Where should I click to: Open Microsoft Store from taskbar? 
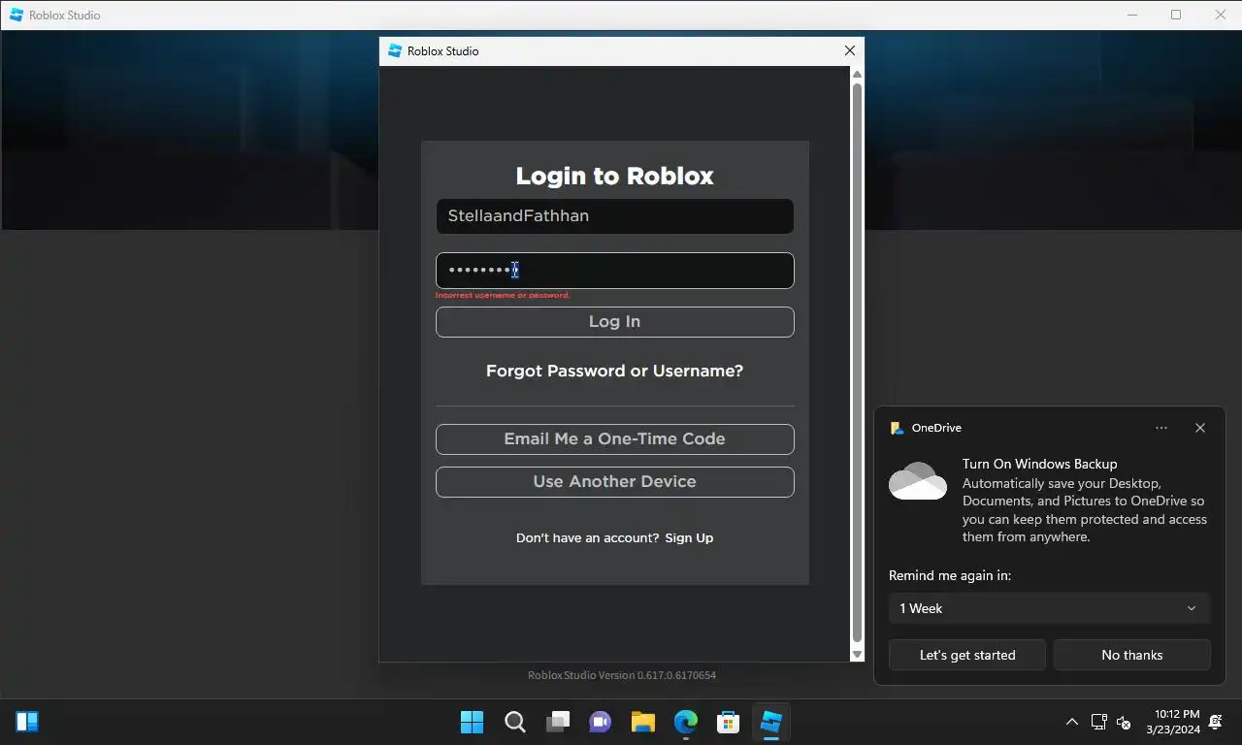click(729, 722)
